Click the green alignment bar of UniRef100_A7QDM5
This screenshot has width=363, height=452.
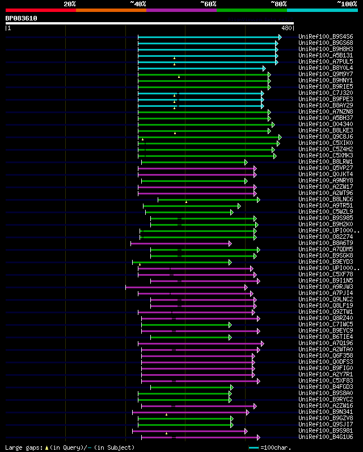[x=205, y=250]
